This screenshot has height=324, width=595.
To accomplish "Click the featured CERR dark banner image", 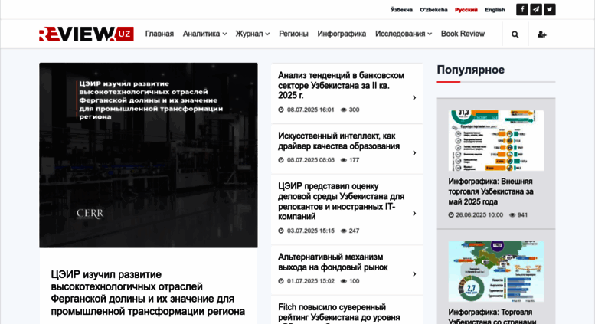I will [x=149, y=155].
